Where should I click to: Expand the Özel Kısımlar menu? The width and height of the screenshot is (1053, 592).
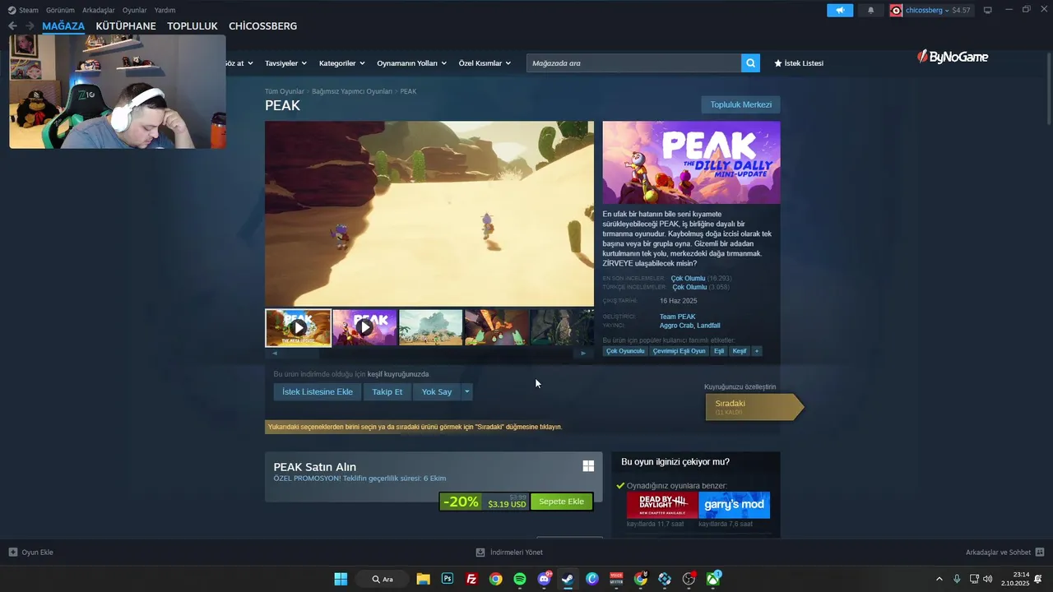[x=485, y=63]
